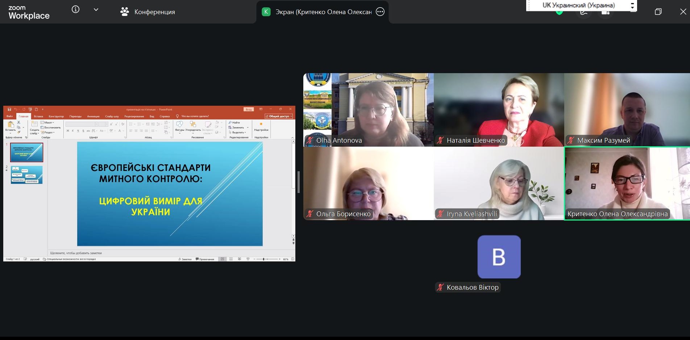Open the shared screen more options button

pyautogui.click(x=380, y=12)
